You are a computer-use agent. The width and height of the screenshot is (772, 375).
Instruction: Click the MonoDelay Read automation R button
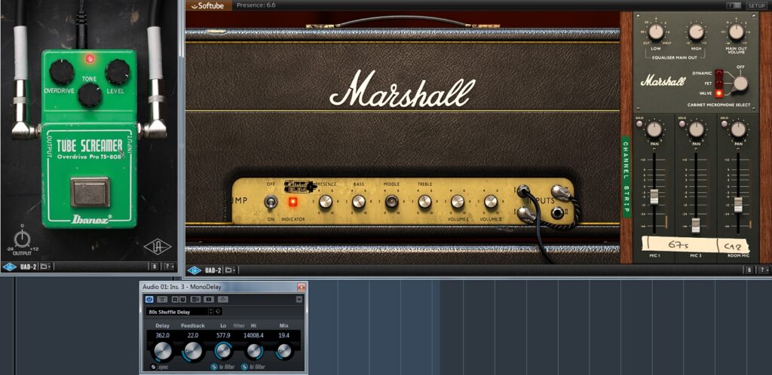(175, 299)
